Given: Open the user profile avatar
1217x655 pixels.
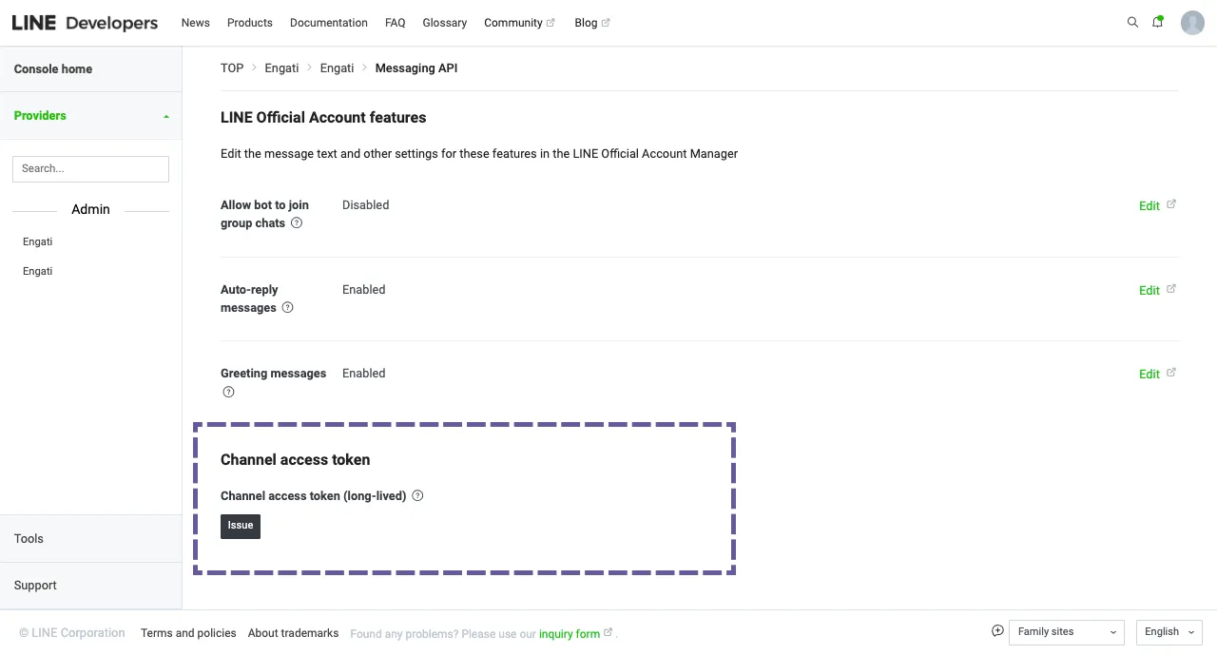Looking at the screenshot, I should coord(1192,23).
